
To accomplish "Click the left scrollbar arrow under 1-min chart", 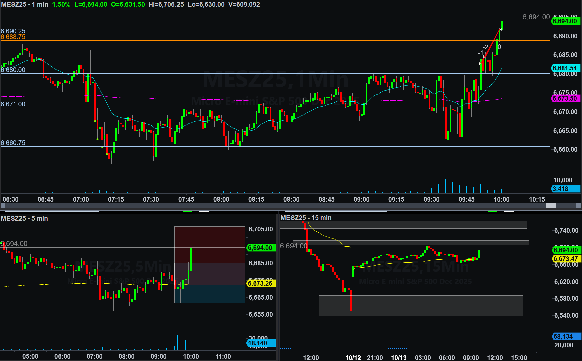I will (3, 206).
